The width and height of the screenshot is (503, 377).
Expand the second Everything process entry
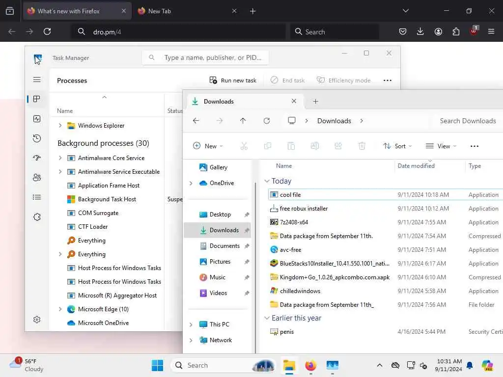point(60,254)
